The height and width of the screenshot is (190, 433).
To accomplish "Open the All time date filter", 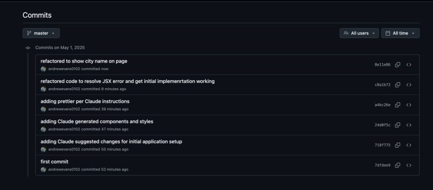I will (x=401, y=33).
